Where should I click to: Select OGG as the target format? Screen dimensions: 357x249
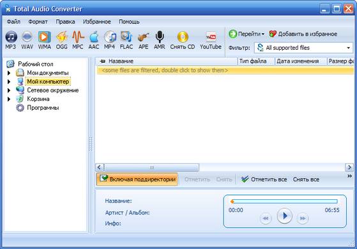point(62,40)
